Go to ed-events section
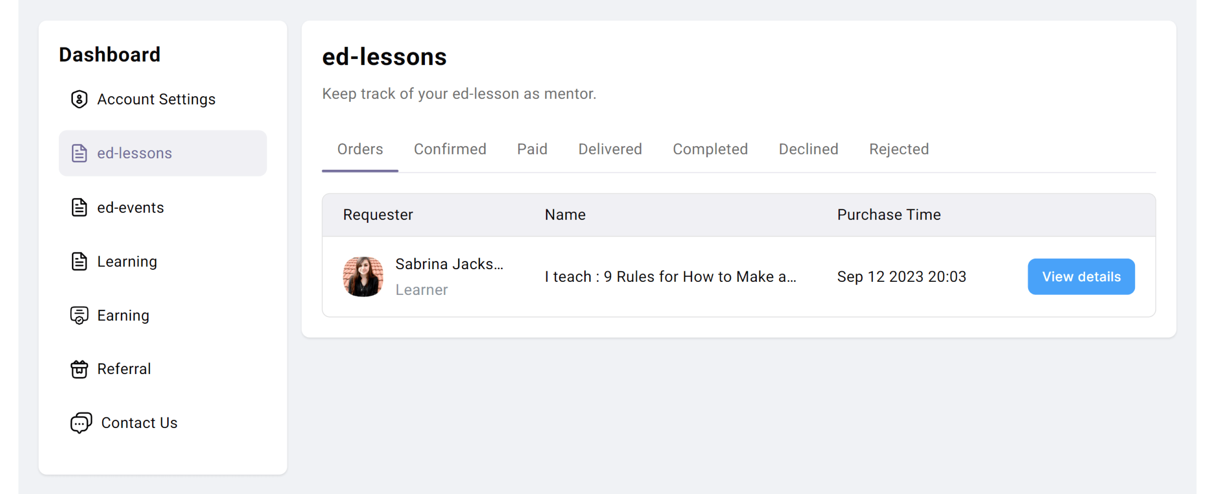1215x494 pixels. pos(163,207)
